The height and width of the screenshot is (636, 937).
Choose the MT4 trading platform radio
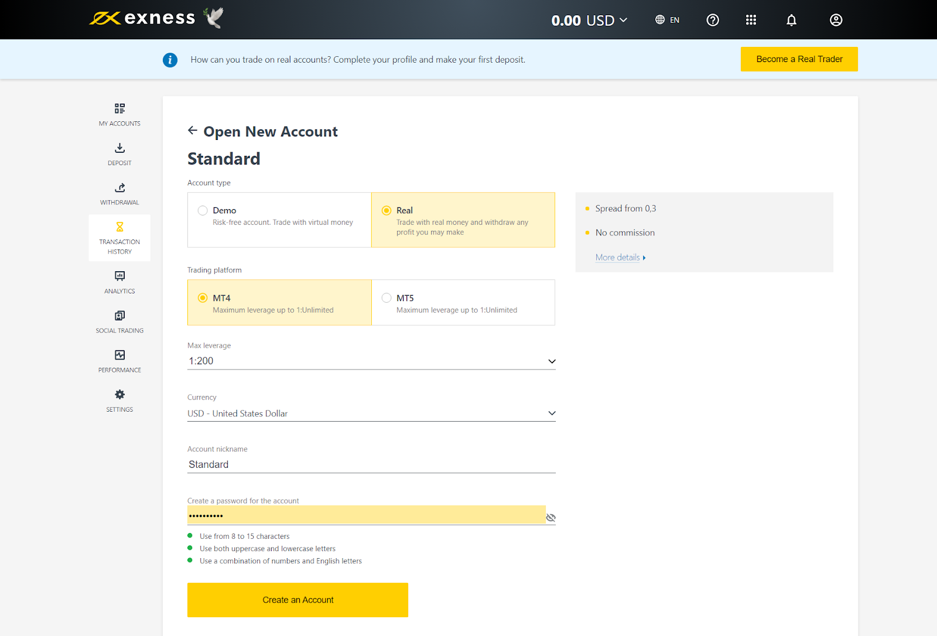point(203,298)
